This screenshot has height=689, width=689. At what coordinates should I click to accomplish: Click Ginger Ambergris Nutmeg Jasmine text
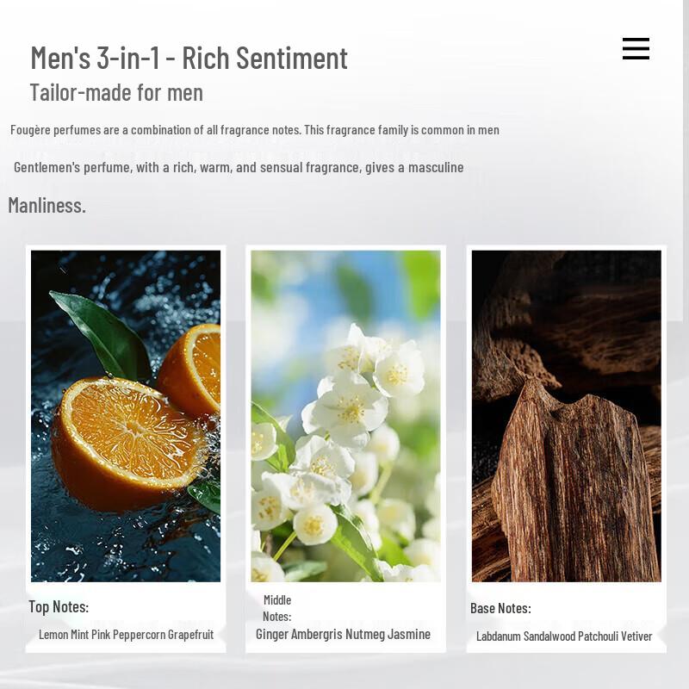pos(343,634)
